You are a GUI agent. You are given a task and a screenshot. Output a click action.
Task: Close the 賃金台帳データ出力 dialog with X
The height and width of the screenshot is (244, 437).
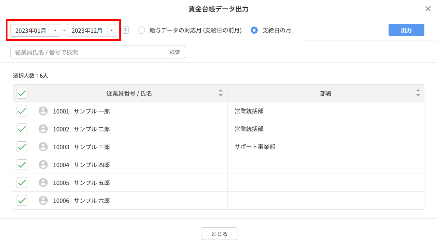point(428,9)
